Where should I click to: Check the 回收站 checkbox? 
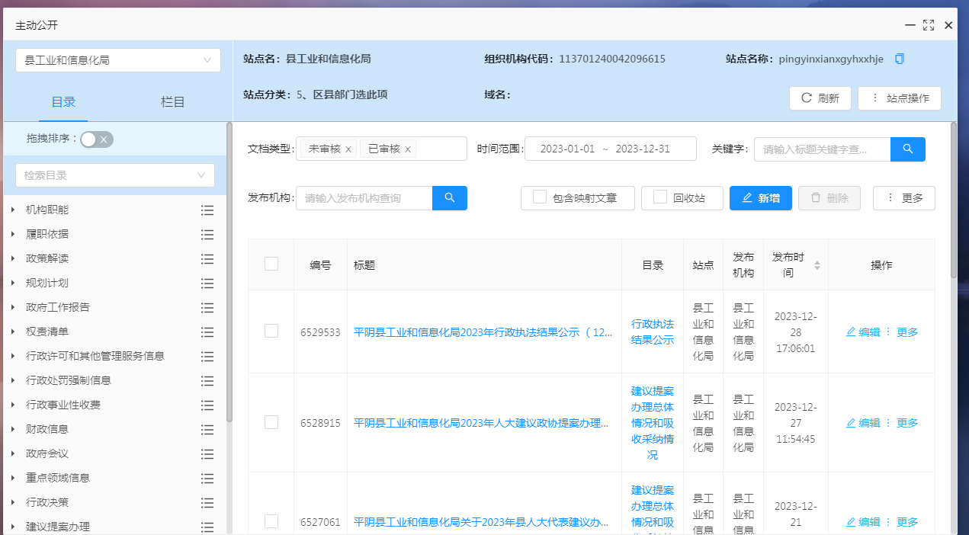pos(660,197)
